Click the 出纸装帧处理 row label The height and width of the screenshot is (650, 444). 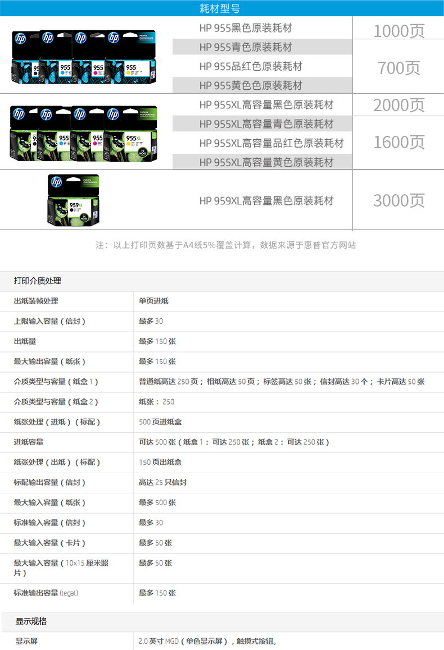[x=36, y=301]
